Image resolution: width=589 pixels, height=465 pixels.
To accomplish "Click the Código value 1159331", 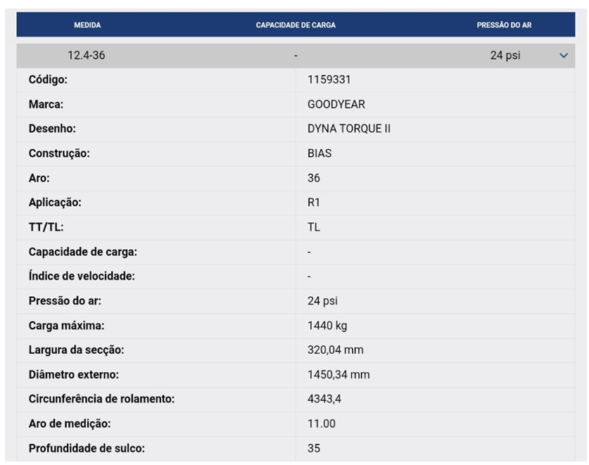I will click(329, 79).
